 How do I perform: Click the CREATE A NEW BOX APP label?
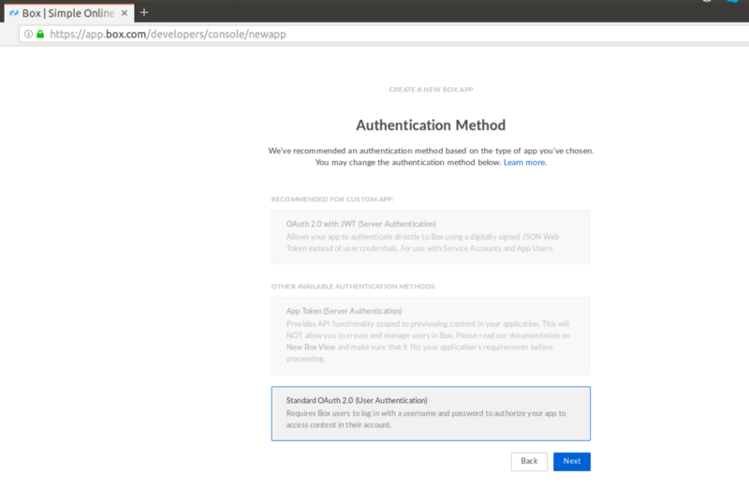(431, 89)
